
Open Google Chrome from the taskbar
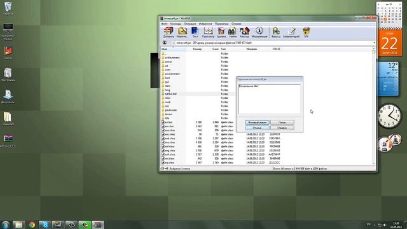(32, 225)
